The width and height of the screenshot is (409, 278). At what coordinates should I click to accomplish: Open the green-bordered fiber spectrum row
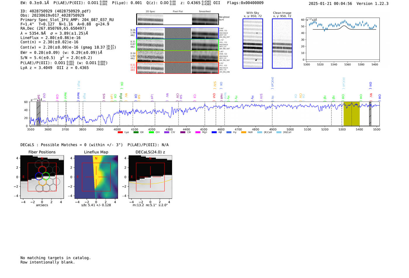point(178,45)
